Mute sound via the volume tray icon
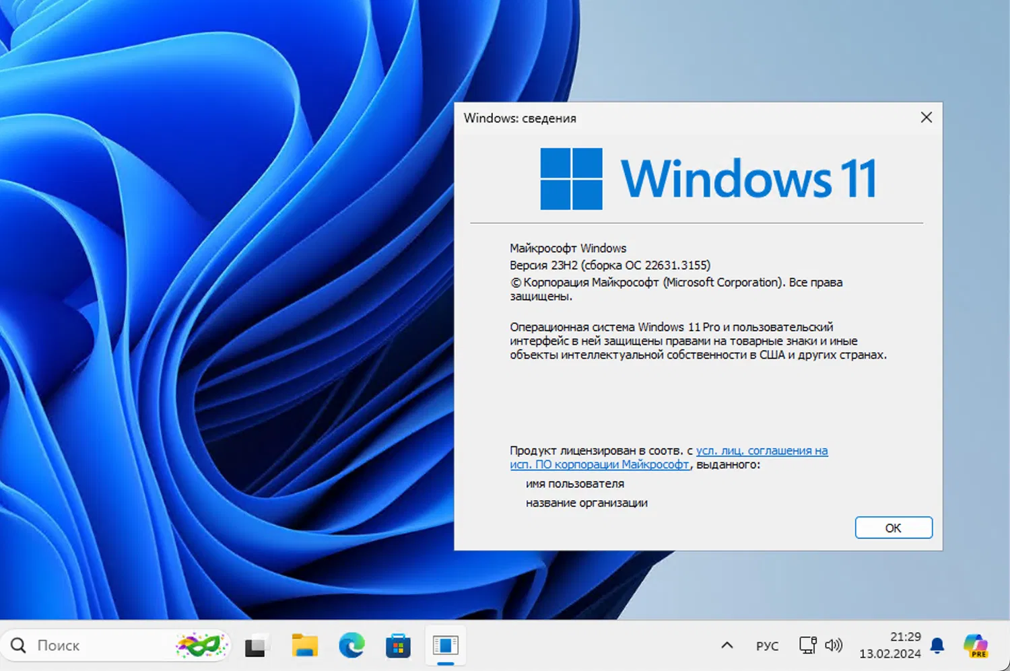Screen dimensions: 1010x671 (x=834, y=645)
